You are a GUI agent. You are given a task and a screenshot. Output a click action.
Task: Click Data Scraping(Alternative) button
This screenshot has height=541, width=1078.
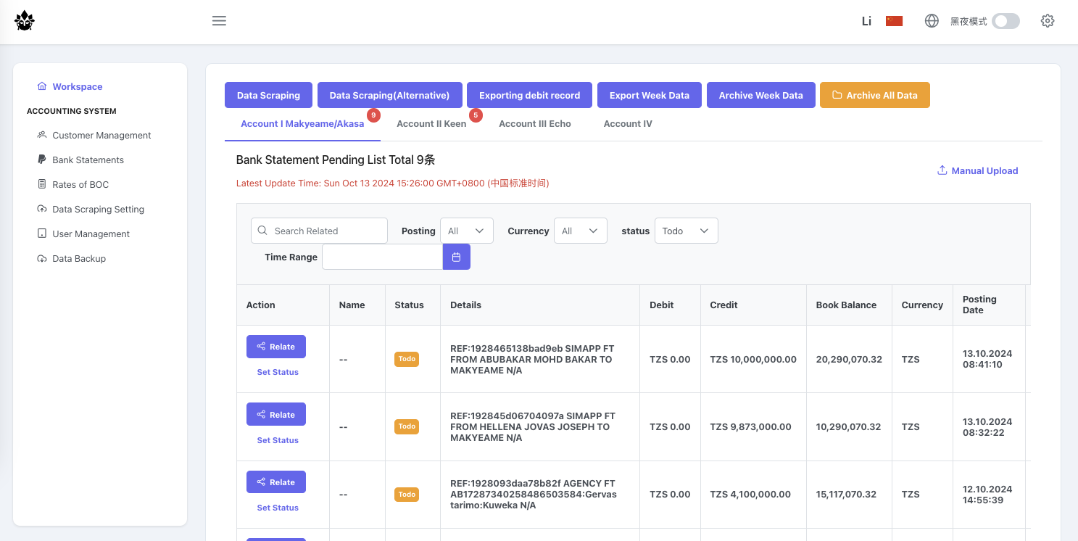pyautogui.click(x=389, y=95)
